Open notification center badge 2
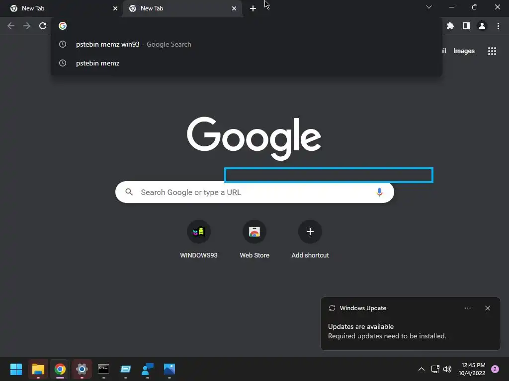The image size is (509, 381). (x=495, y=369)
